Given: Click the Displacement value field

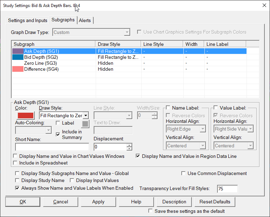Looking at the screenshot, I should click(110, 147).
